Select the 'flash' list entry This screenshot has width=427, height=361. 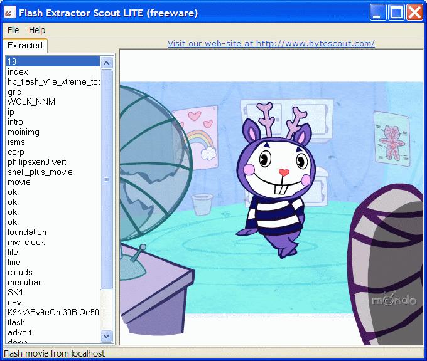[x=53, y=322]
